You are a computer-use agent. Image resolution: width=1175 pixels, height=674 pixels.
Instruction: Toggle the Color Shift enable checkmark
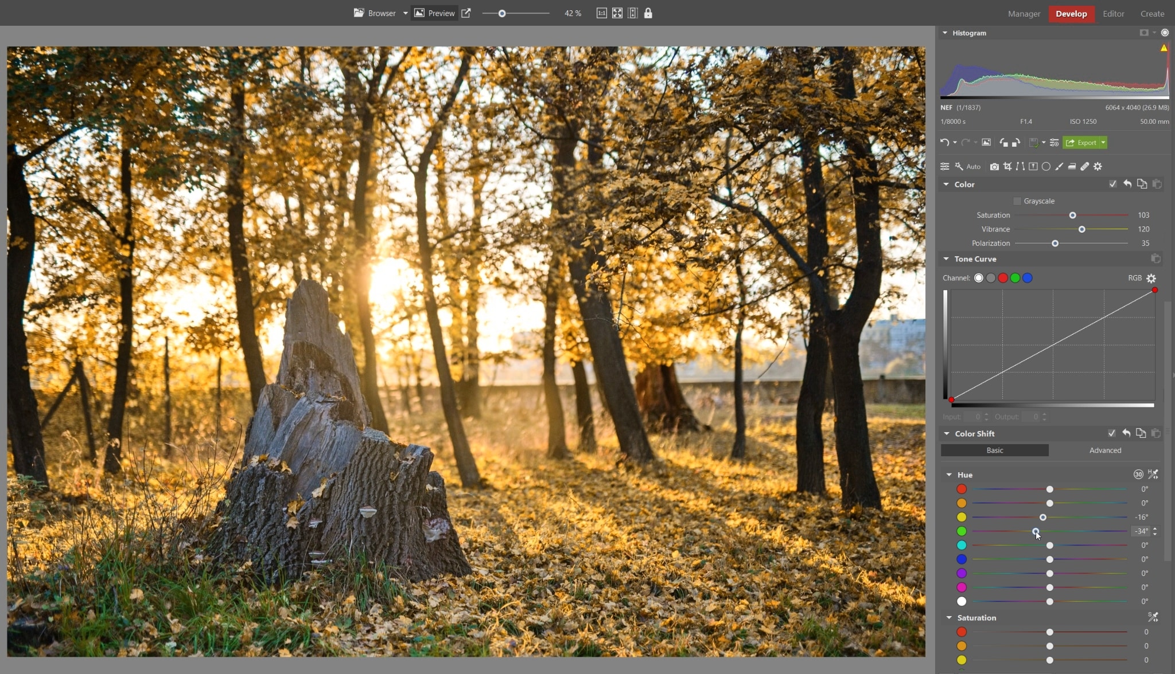(x=1111, y=433)
